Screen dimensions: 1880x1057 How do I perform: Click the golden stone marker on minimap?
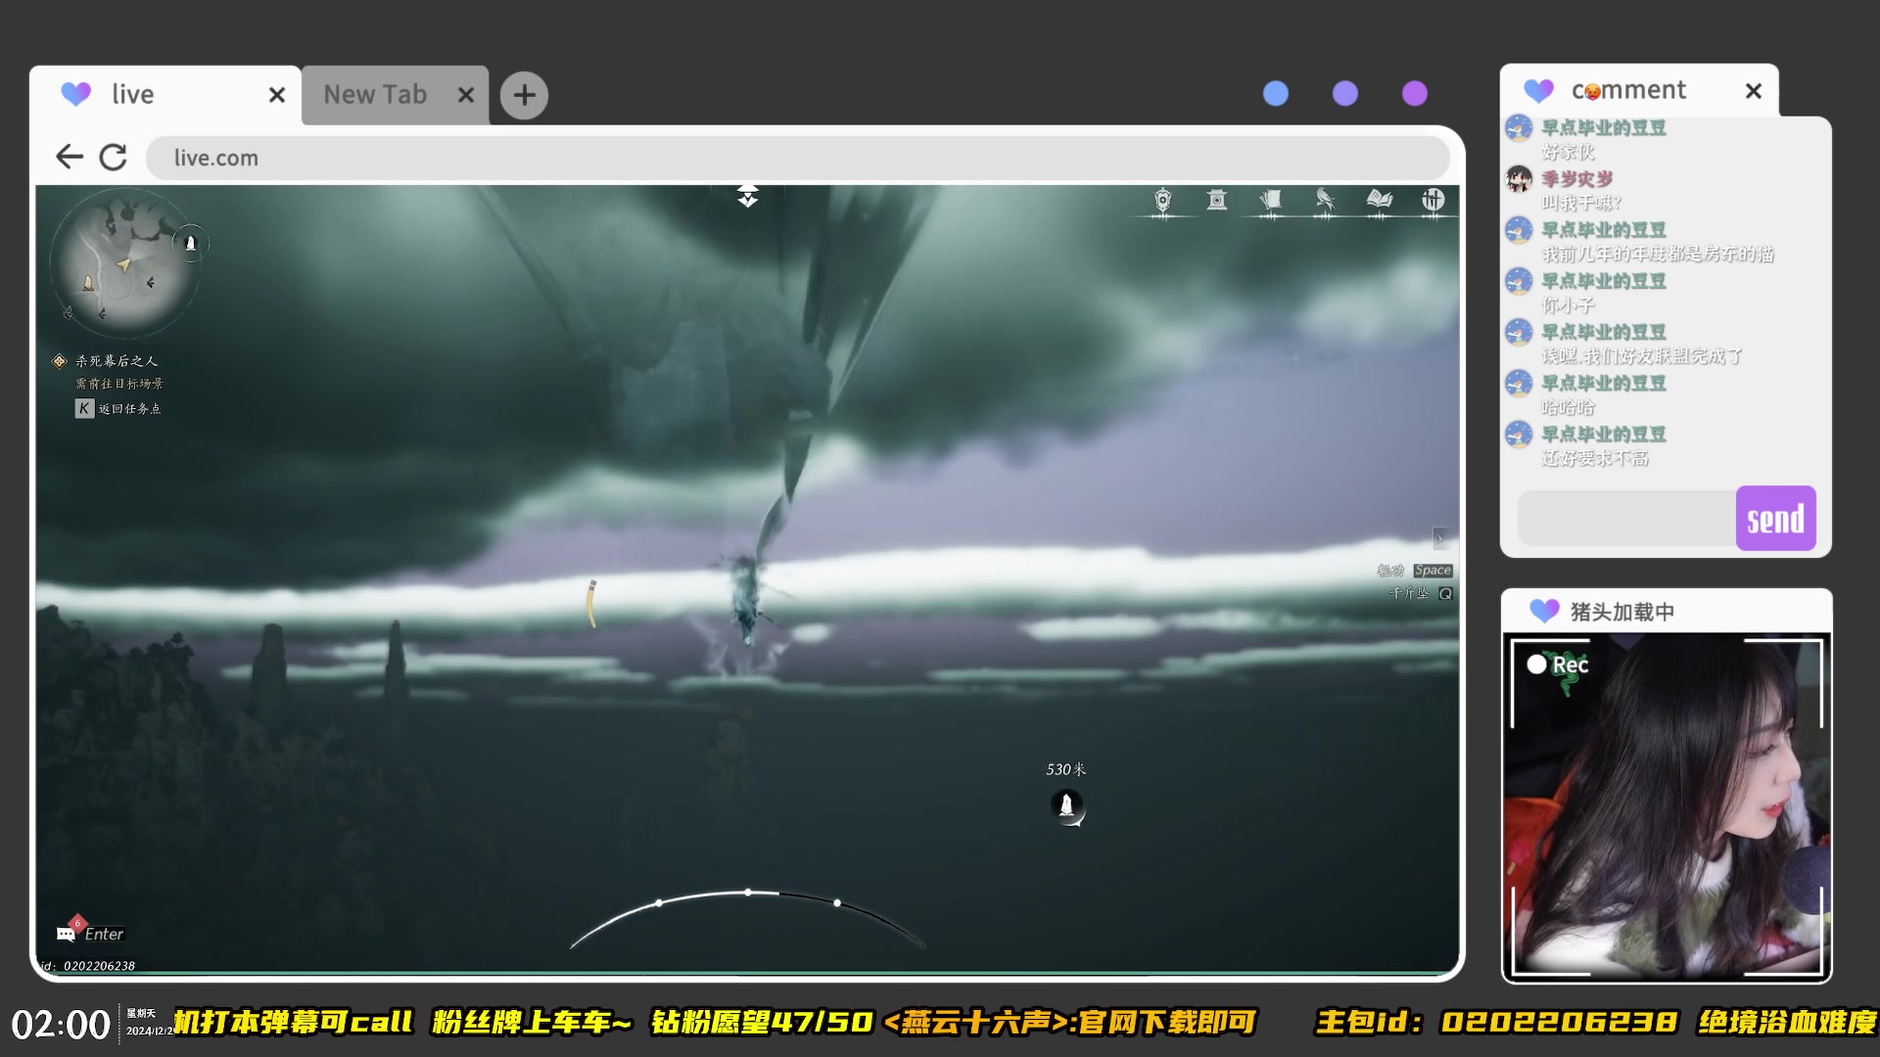pos(88,283)
